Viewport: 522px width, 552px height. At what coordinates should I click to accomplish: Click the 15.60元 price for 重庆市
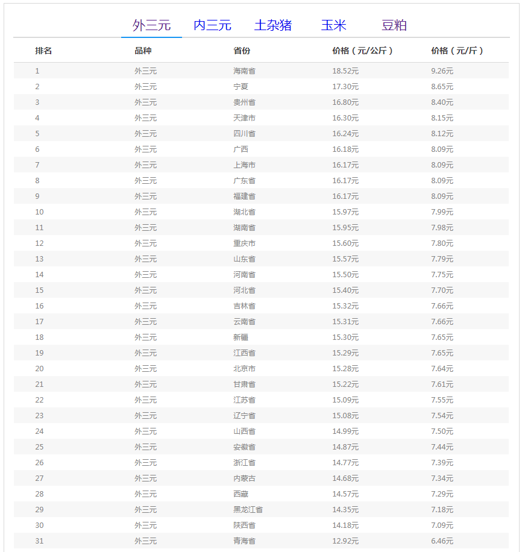tap(345, 243)
